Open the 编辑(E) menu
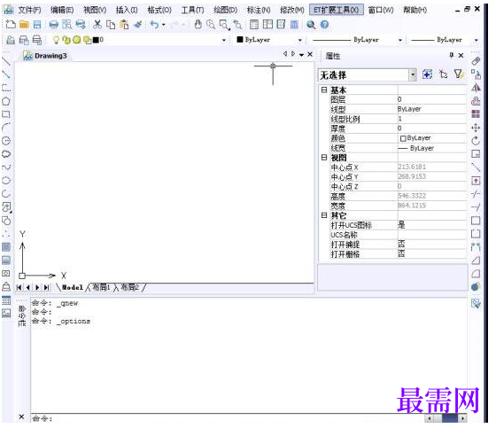The height and width of the screenshot is (428, 496). [x=62, y=10]
